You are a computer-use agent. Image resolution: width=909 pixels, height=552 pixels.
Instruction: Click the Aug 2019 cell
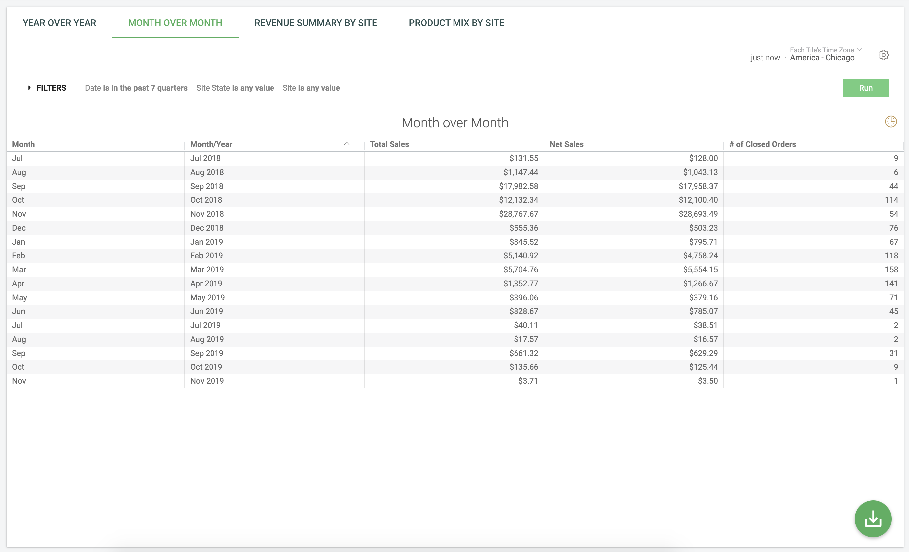tap(207, 339)
